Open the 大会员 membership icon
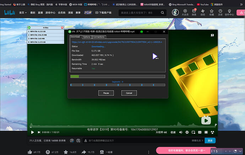Image resolution: width=245 pixels, height=155 pixels. [185, 12]
